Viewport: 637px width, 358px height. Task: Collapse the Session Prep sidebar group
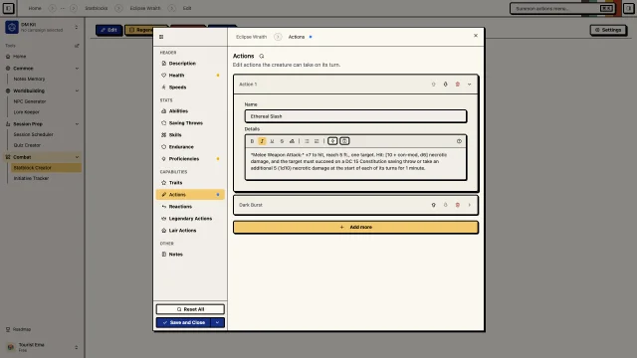[x=42, y=124]
